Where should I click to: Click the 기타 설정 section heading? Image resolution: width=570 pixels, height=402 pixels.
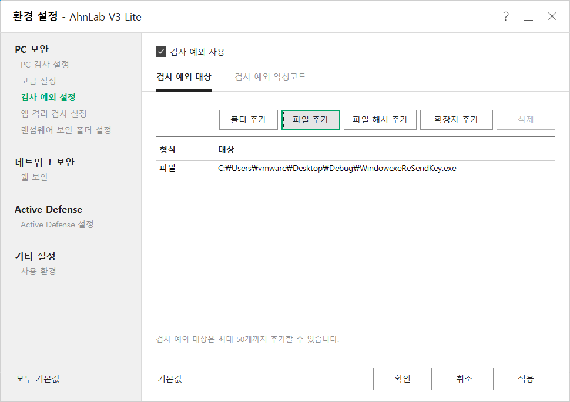pos(35,256)
